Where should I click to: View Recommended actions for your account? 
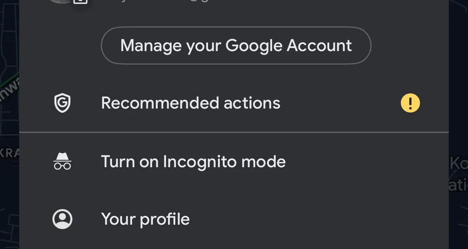click(191, 103)
